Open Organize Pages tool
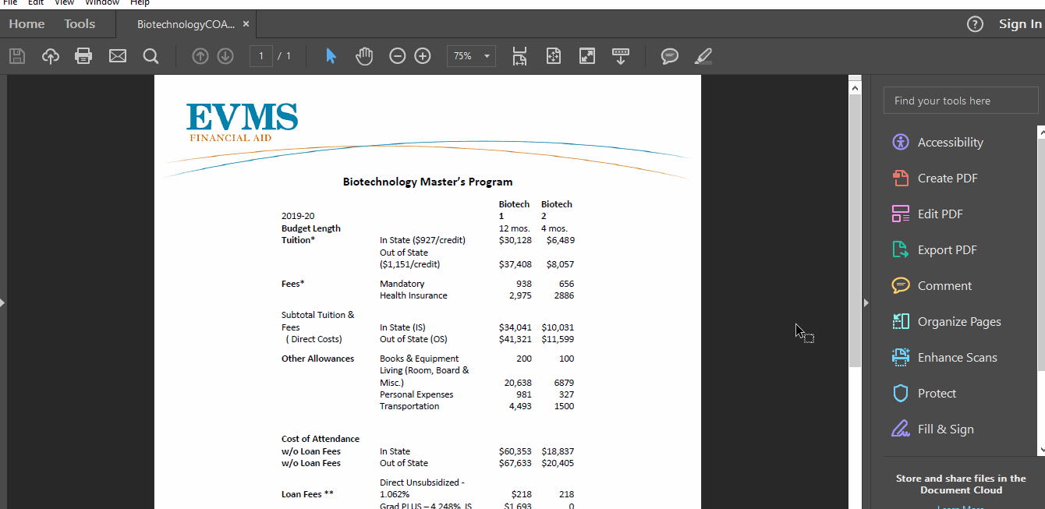 (x=958, y=321)
